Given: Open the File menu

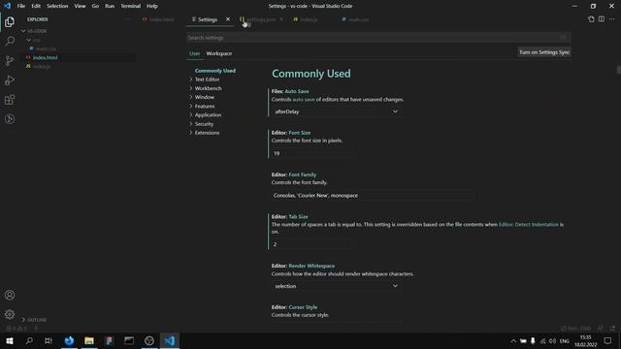Looking at the screenshot, I should pos(21,6).
